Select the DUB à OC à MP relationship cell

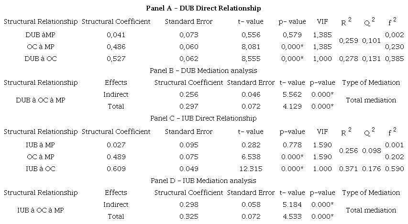click(40, 100)
